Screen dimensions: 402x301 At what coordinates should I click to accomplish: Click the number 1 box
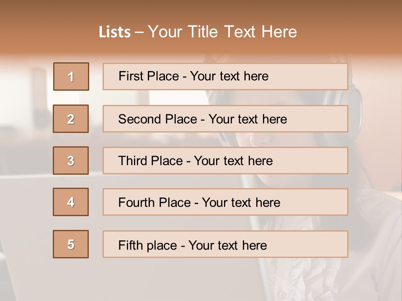[71, 77]
